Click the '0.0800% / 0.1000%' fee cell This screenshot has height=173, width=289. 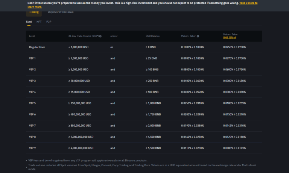[x=192, y=70]
